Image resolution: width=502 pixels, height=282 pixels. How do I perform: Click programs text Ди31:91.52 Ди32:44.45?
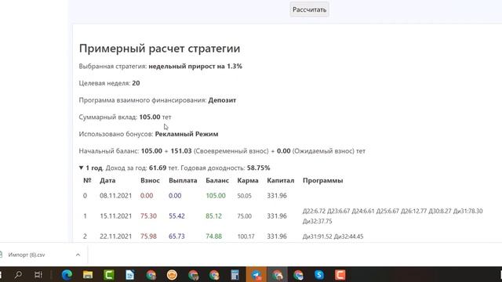(x=333, y=237)
